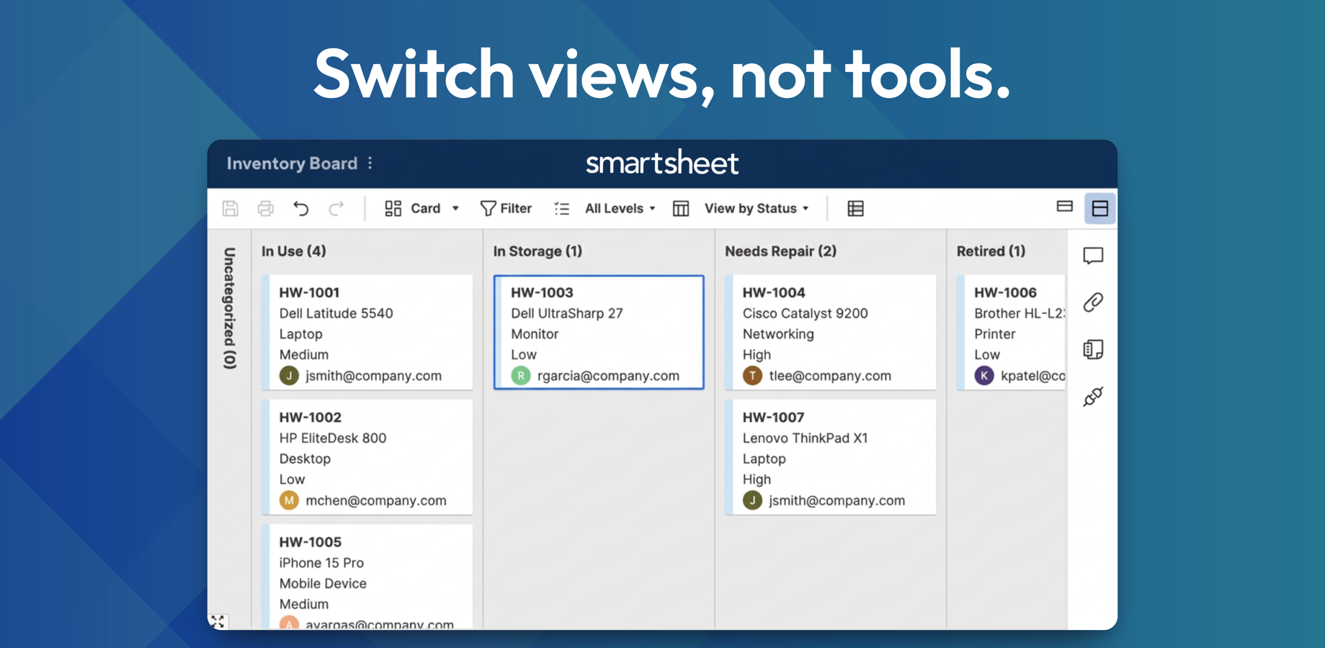Click the Inventory Board title
The image size is (1325, 648).
(292, 163)
